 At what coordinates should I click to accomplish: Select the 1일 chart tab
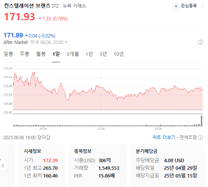[56, 54]
